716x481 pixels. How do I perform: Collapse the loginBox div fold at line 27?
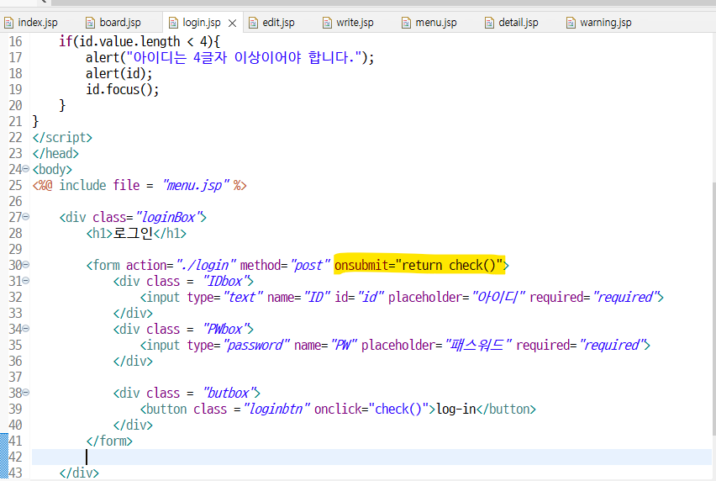(x=26, y=216)
